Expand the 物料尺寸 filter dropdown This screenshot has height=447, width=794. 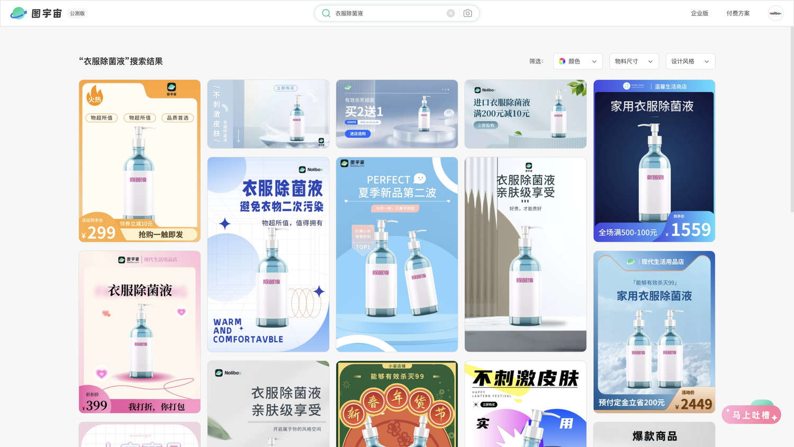pos(634,61)
